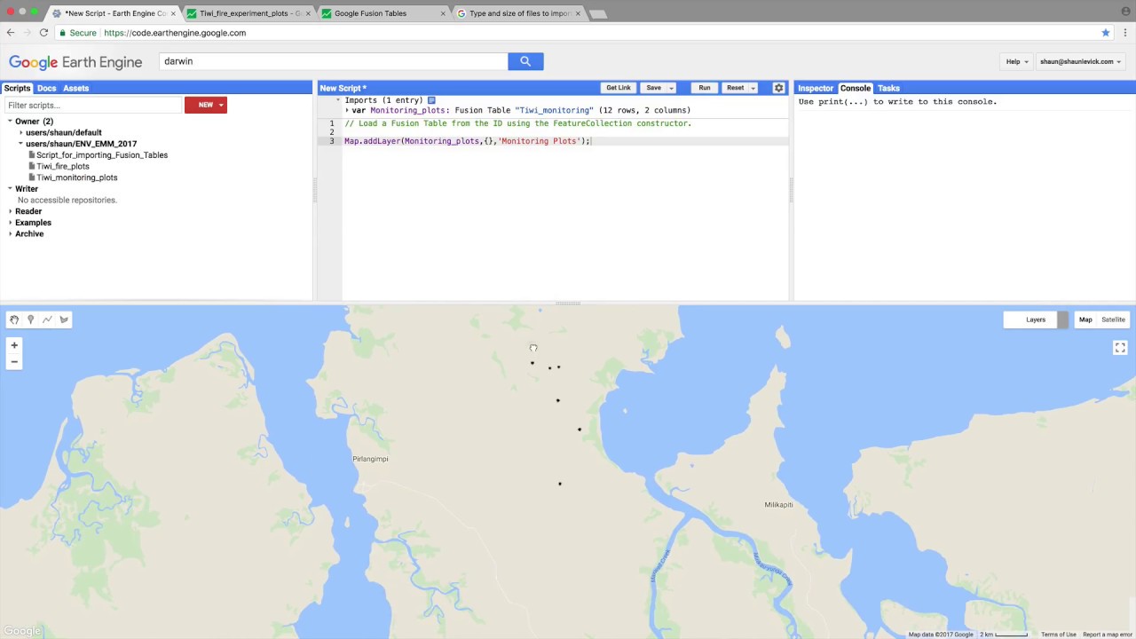Switch to the Scripts tab
The height and width of the screenshot is (639, 1136).
17,88
